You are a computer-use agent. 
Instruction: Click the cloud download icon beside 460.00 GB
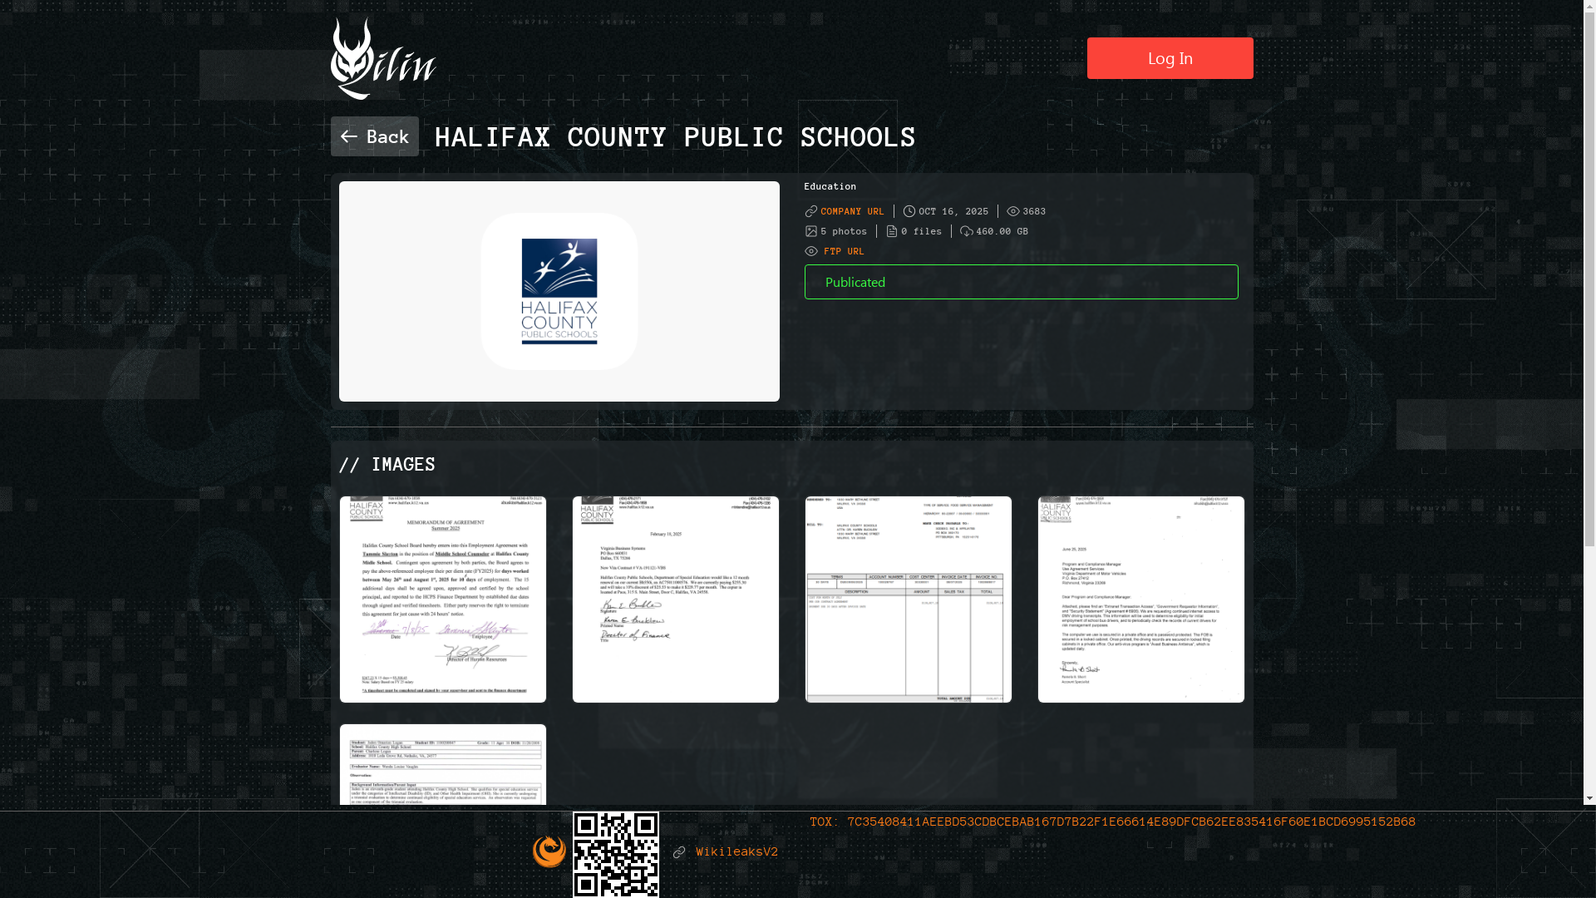click(x=966, y=231)
